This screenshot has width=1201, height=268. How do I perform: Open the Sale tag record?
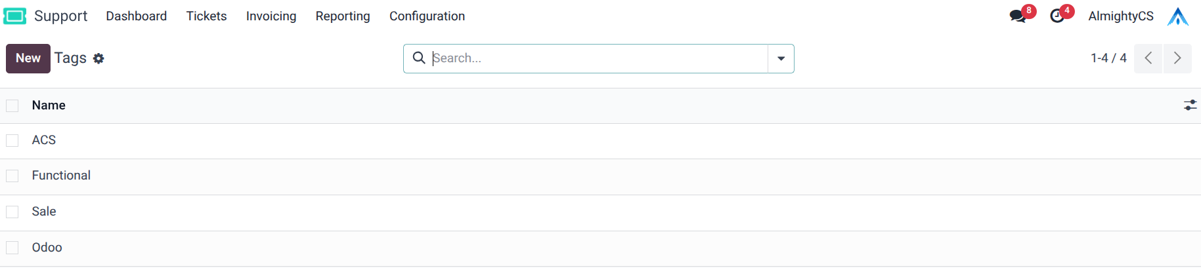(x=44, y=212)
